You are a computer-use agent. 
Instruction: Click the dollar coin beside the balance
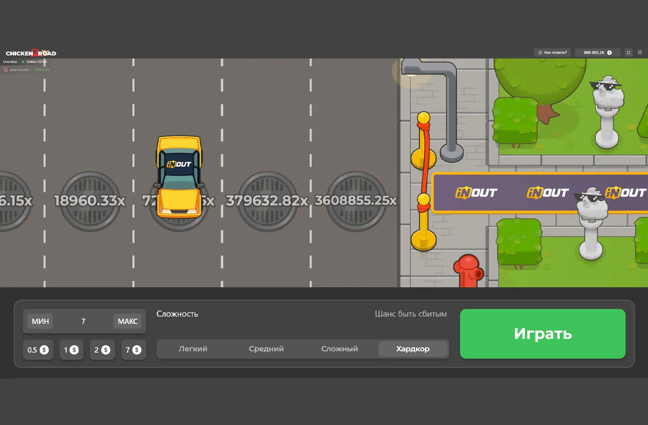coord(610,53)
